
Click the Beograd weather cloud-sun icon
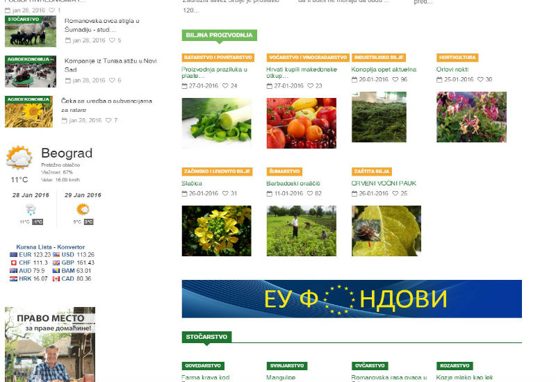point(19,157)
